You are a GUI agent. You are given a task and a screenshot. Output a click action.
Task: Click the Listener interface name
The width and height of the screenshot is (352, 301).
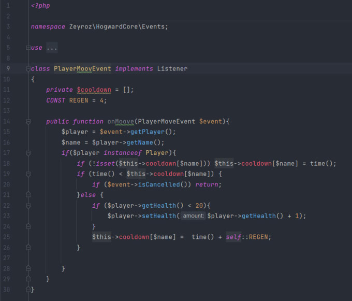(172, 69)
